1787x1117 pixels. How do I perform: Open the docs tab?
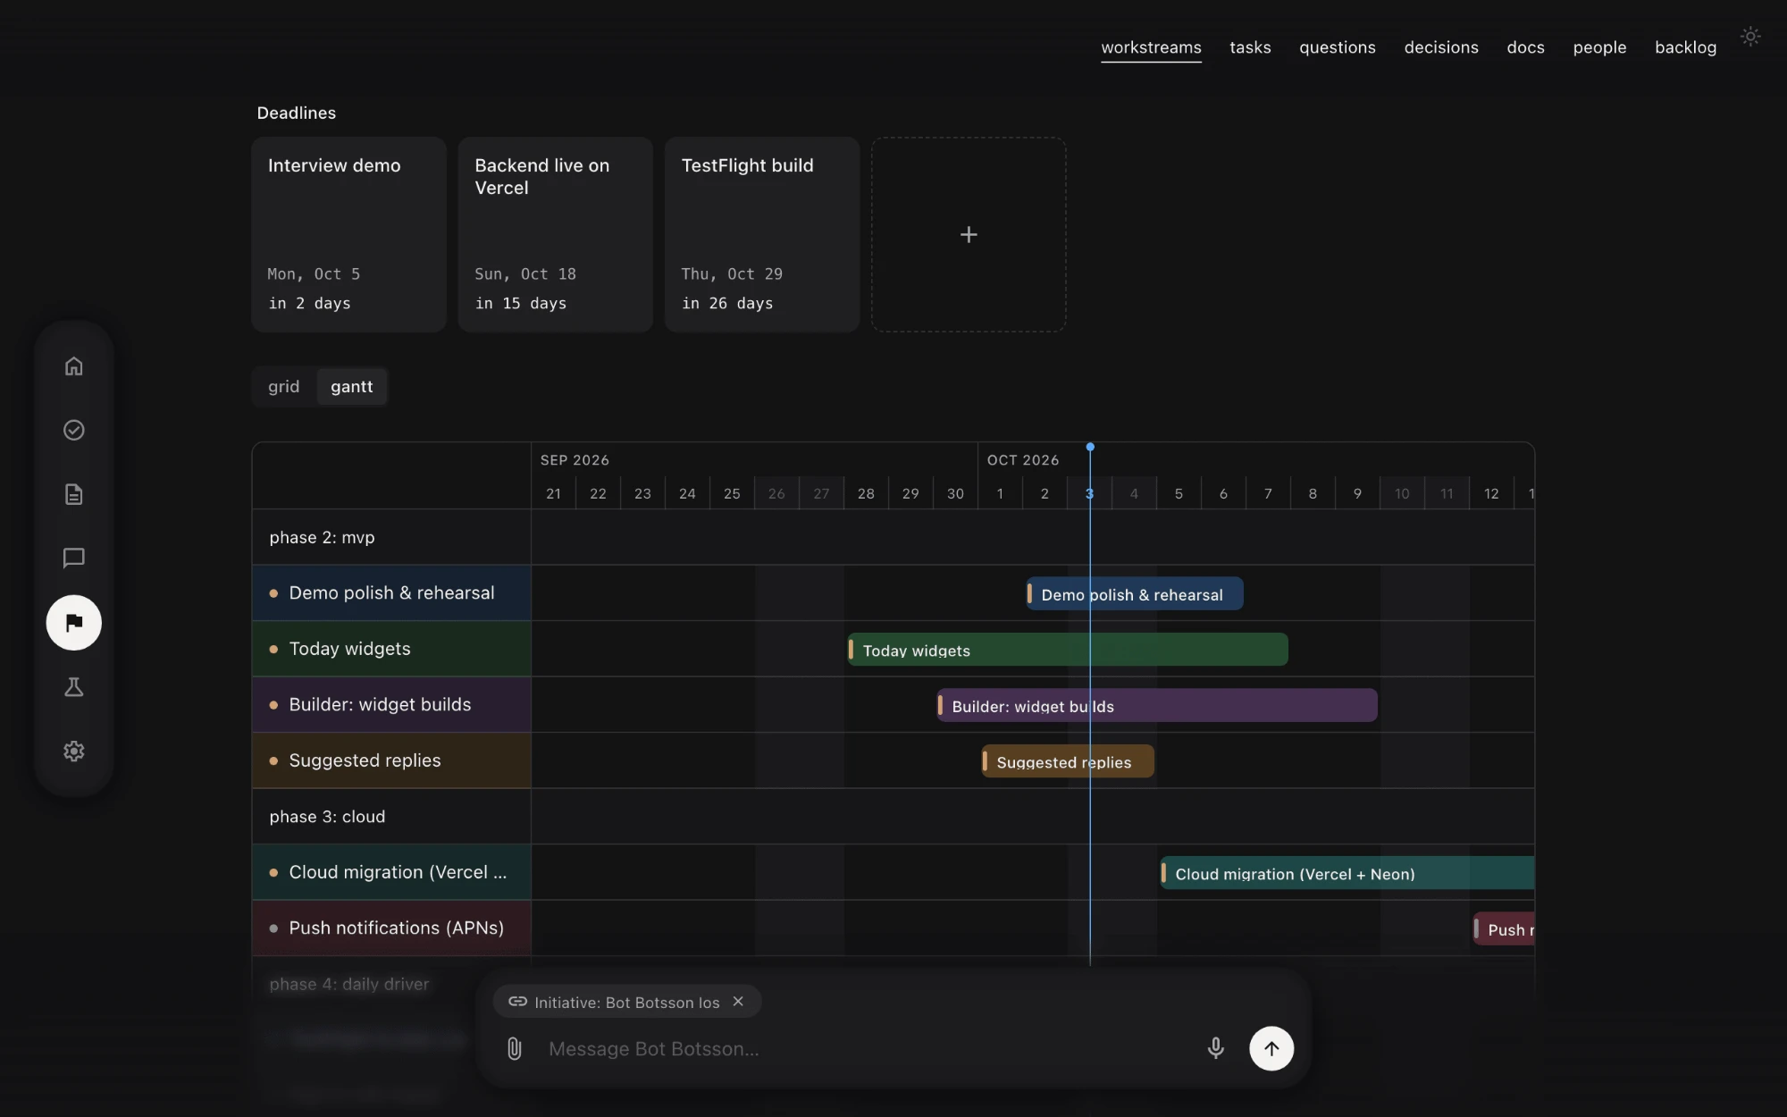tap(1525, 47)
